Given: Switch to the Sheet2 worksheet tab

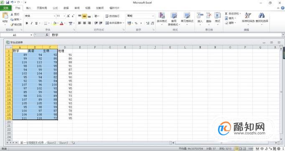Looking at the screenshot, I should [x=51, y=143].
